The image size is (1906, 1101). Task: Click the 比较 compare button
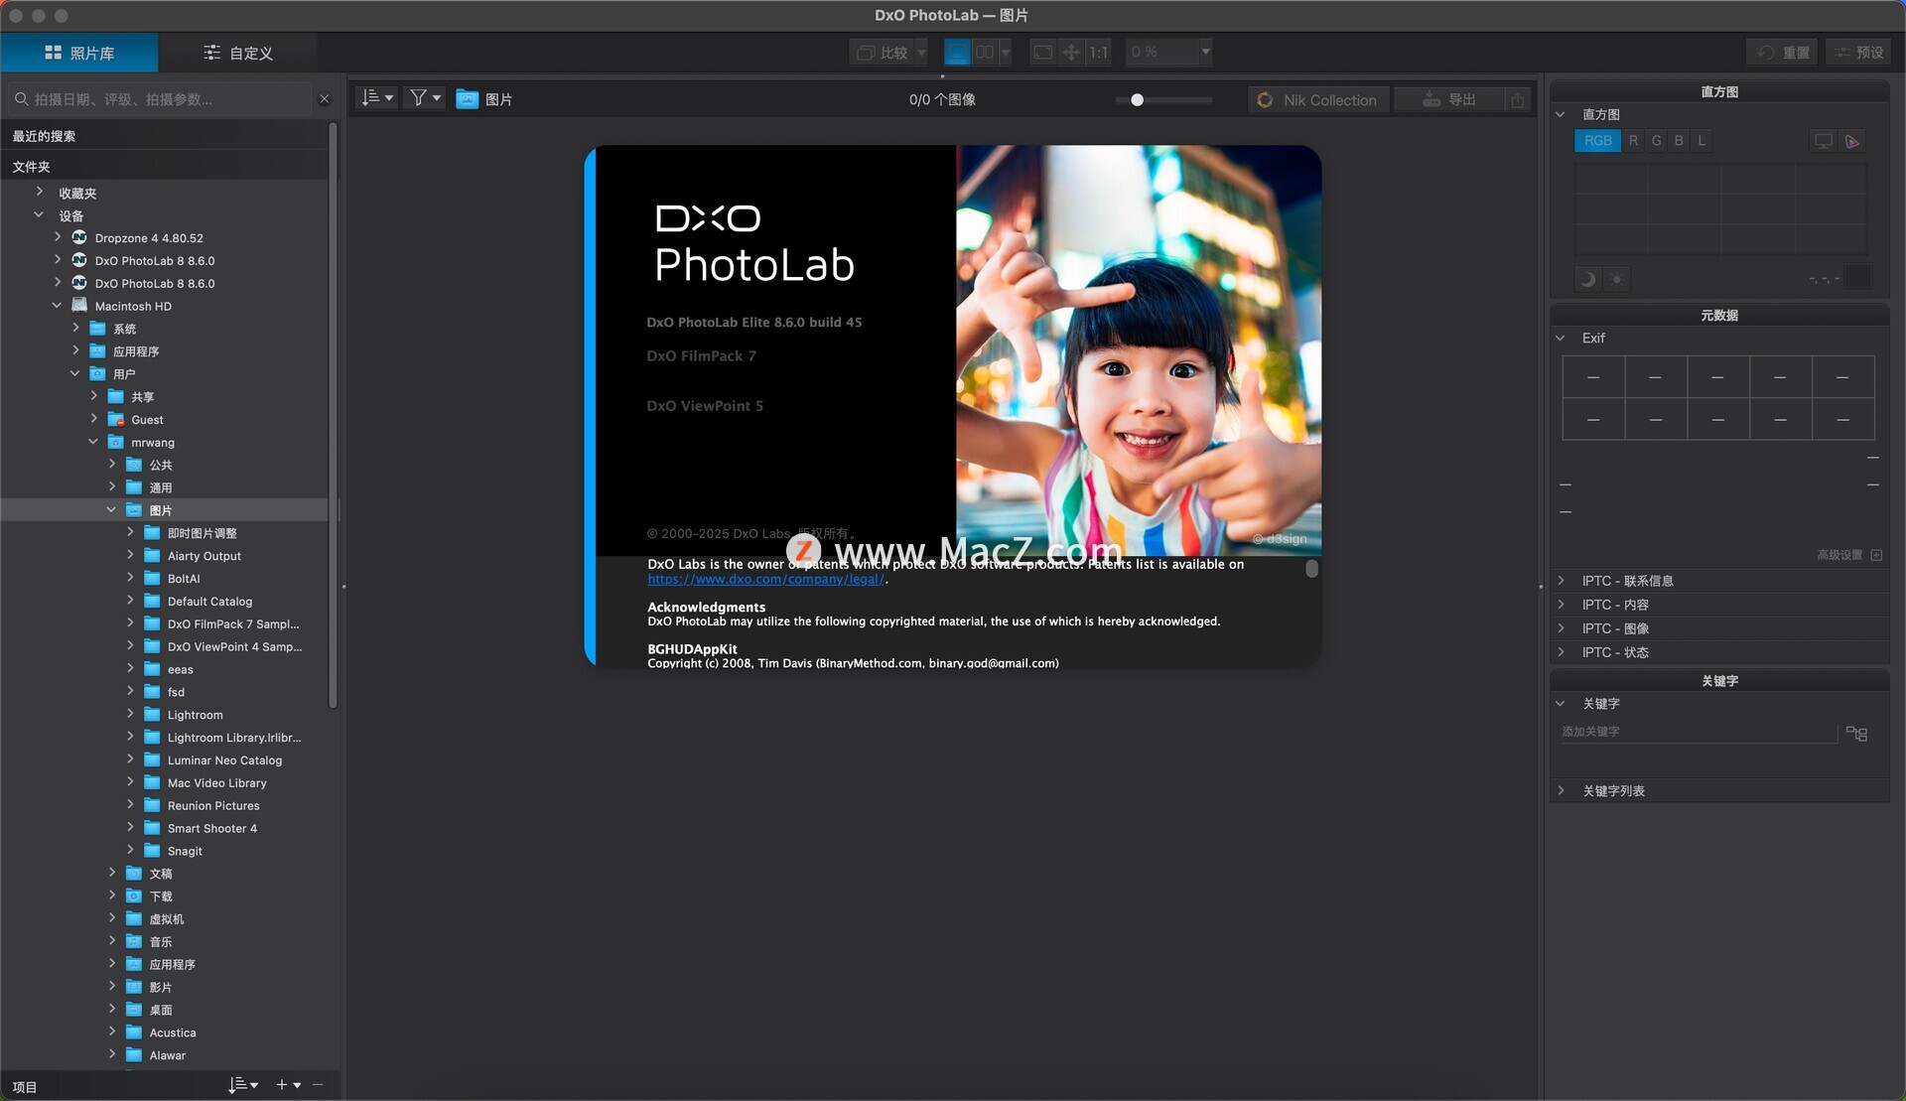(x=883, y=52)
